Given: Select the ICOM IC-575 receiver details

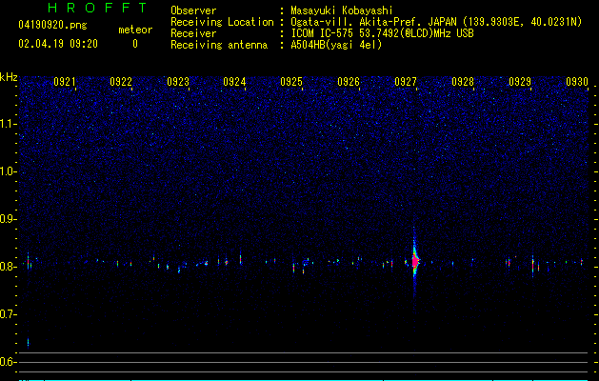Looking at the screenshot, I should (382, 33).
